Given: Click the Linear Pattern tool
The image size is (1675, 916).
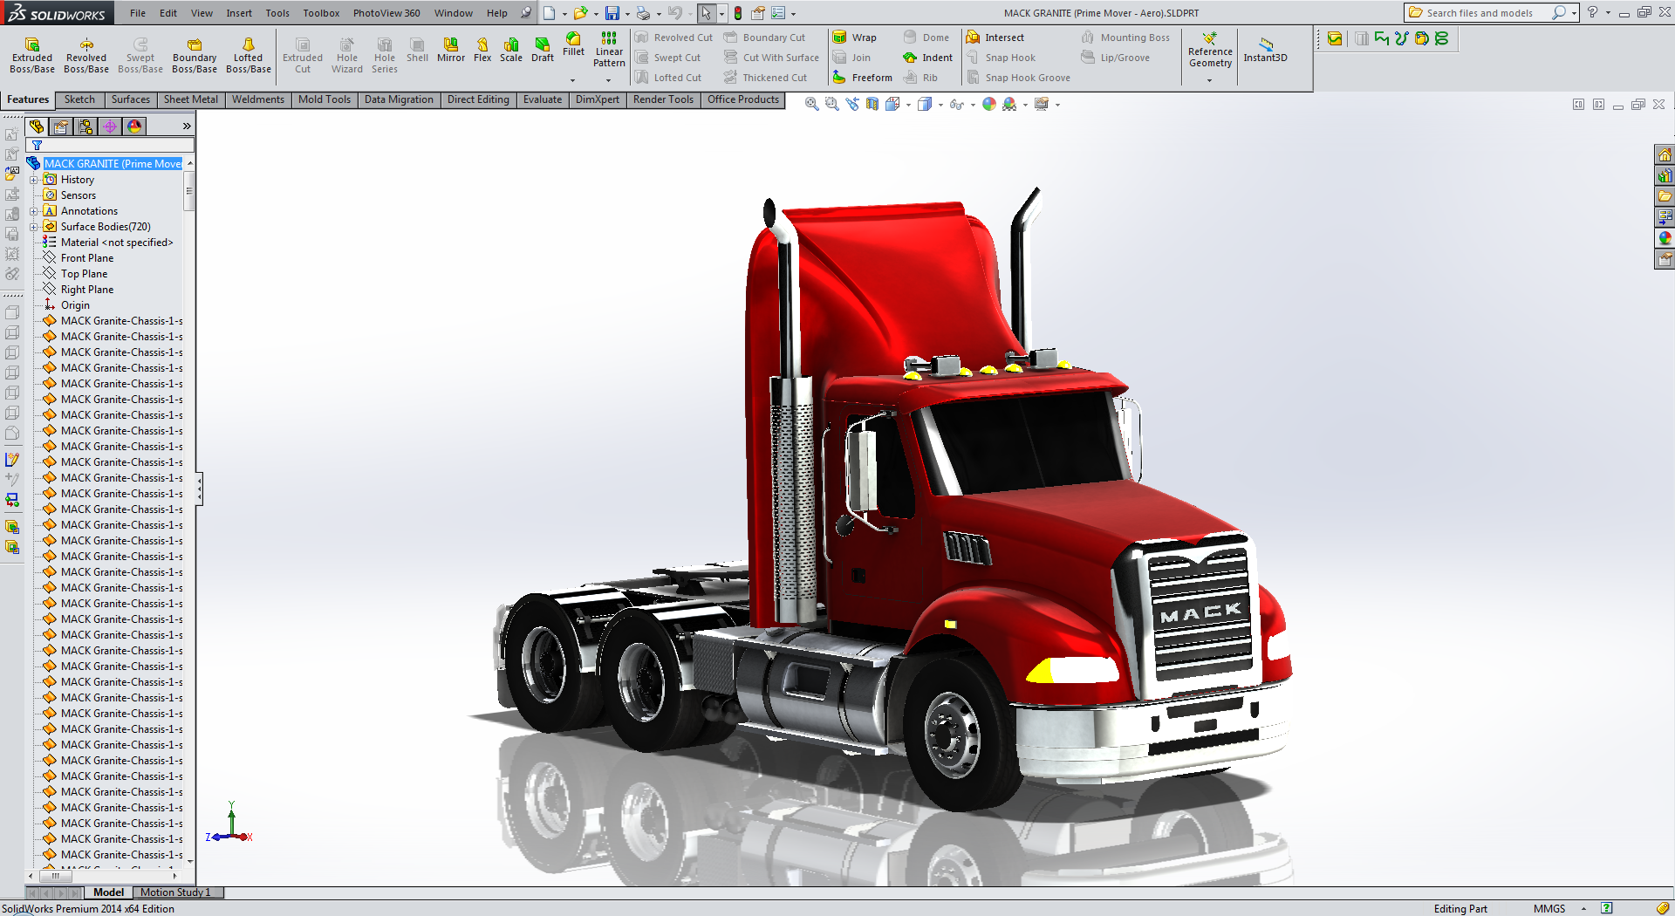Looking at the screenshot, I should tap(609, 50).
